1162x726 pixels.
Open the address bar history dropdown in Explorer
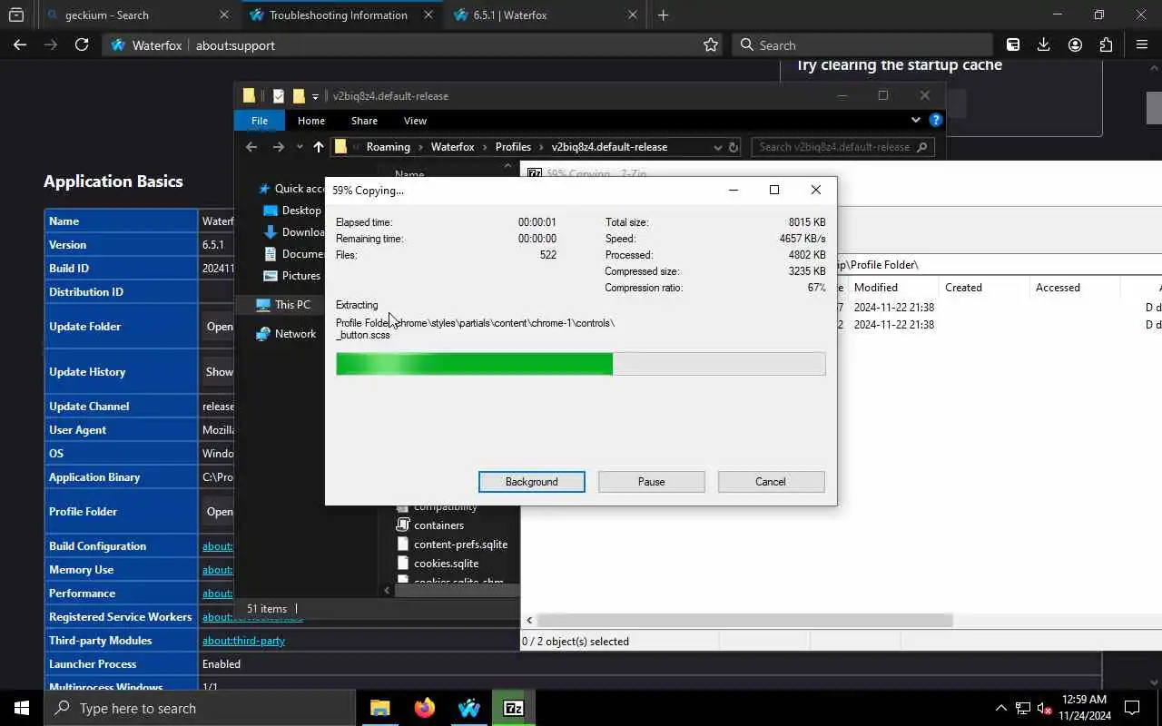pyautogui.click(x=718, y=147)
